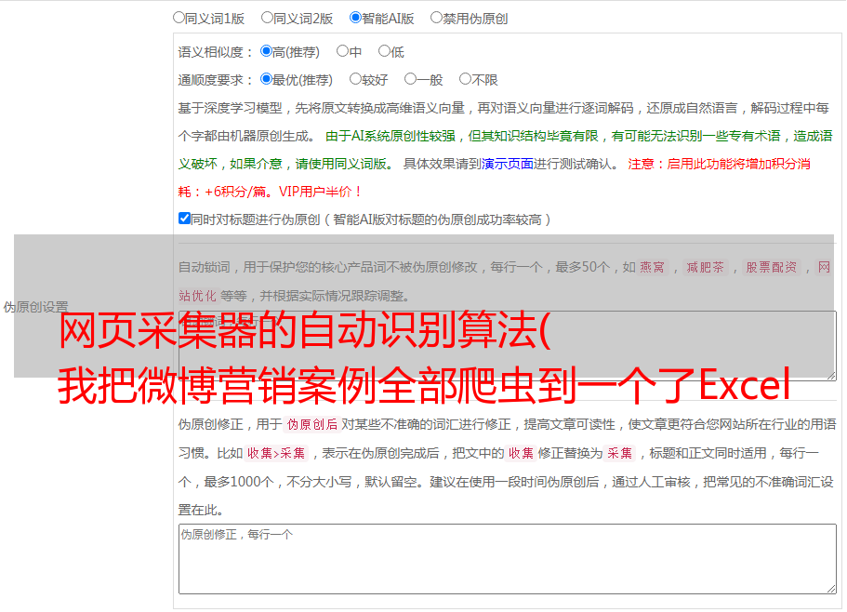Click the 通顺度要求 label
The image size is (847, 612).
[x=216, y=80]
